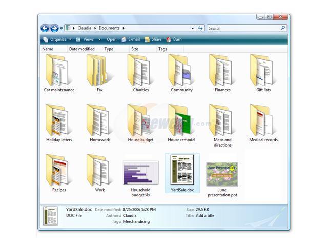Select the Medical records folder

[x=263, y=123]
